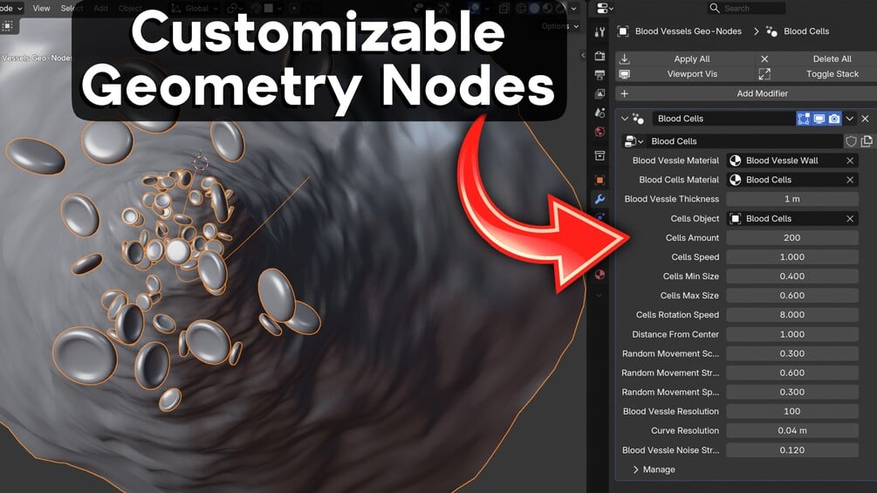
Task: Open the World properties tab
Action: [600, 132]
